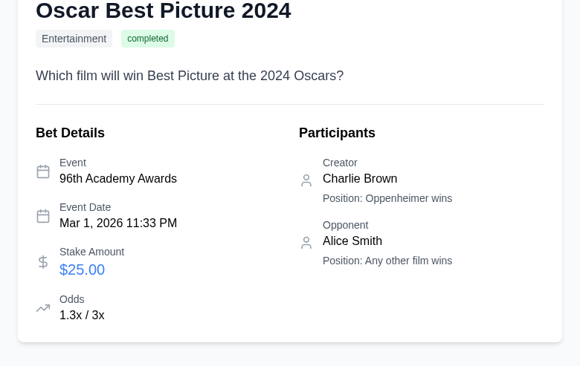Click the 96th Academy Awards event name
580x366 pixels.
tap(118, 179)
